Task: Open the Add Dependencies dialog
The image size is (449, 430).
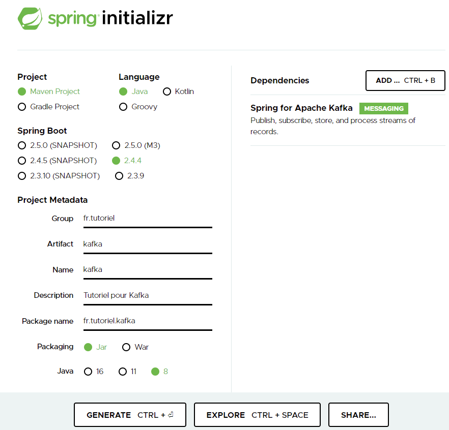Action: click(x=405, y=80)
